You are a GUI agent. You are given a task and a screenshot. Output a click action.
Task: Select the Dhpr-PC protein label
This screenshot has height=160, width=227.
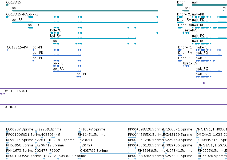185,47
